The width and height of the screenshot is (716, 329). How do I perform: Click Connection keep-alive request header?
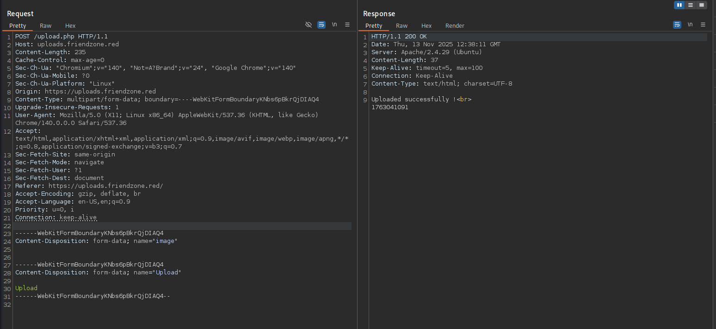click(x=56, y=217)
